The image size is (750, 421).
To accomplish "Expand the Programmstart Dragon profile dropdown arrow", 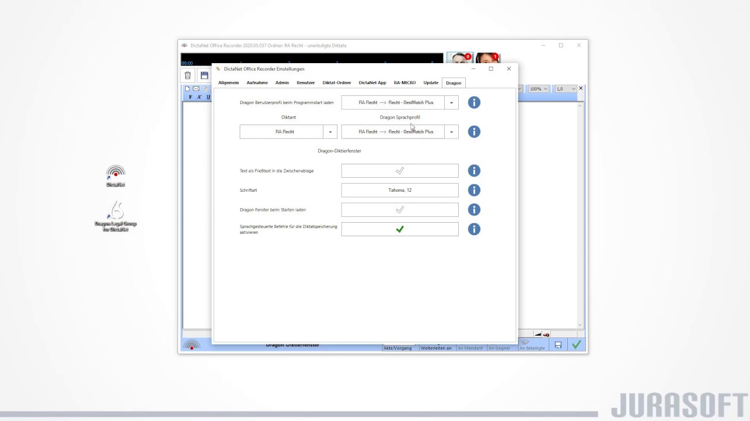I will pos(451,102).
